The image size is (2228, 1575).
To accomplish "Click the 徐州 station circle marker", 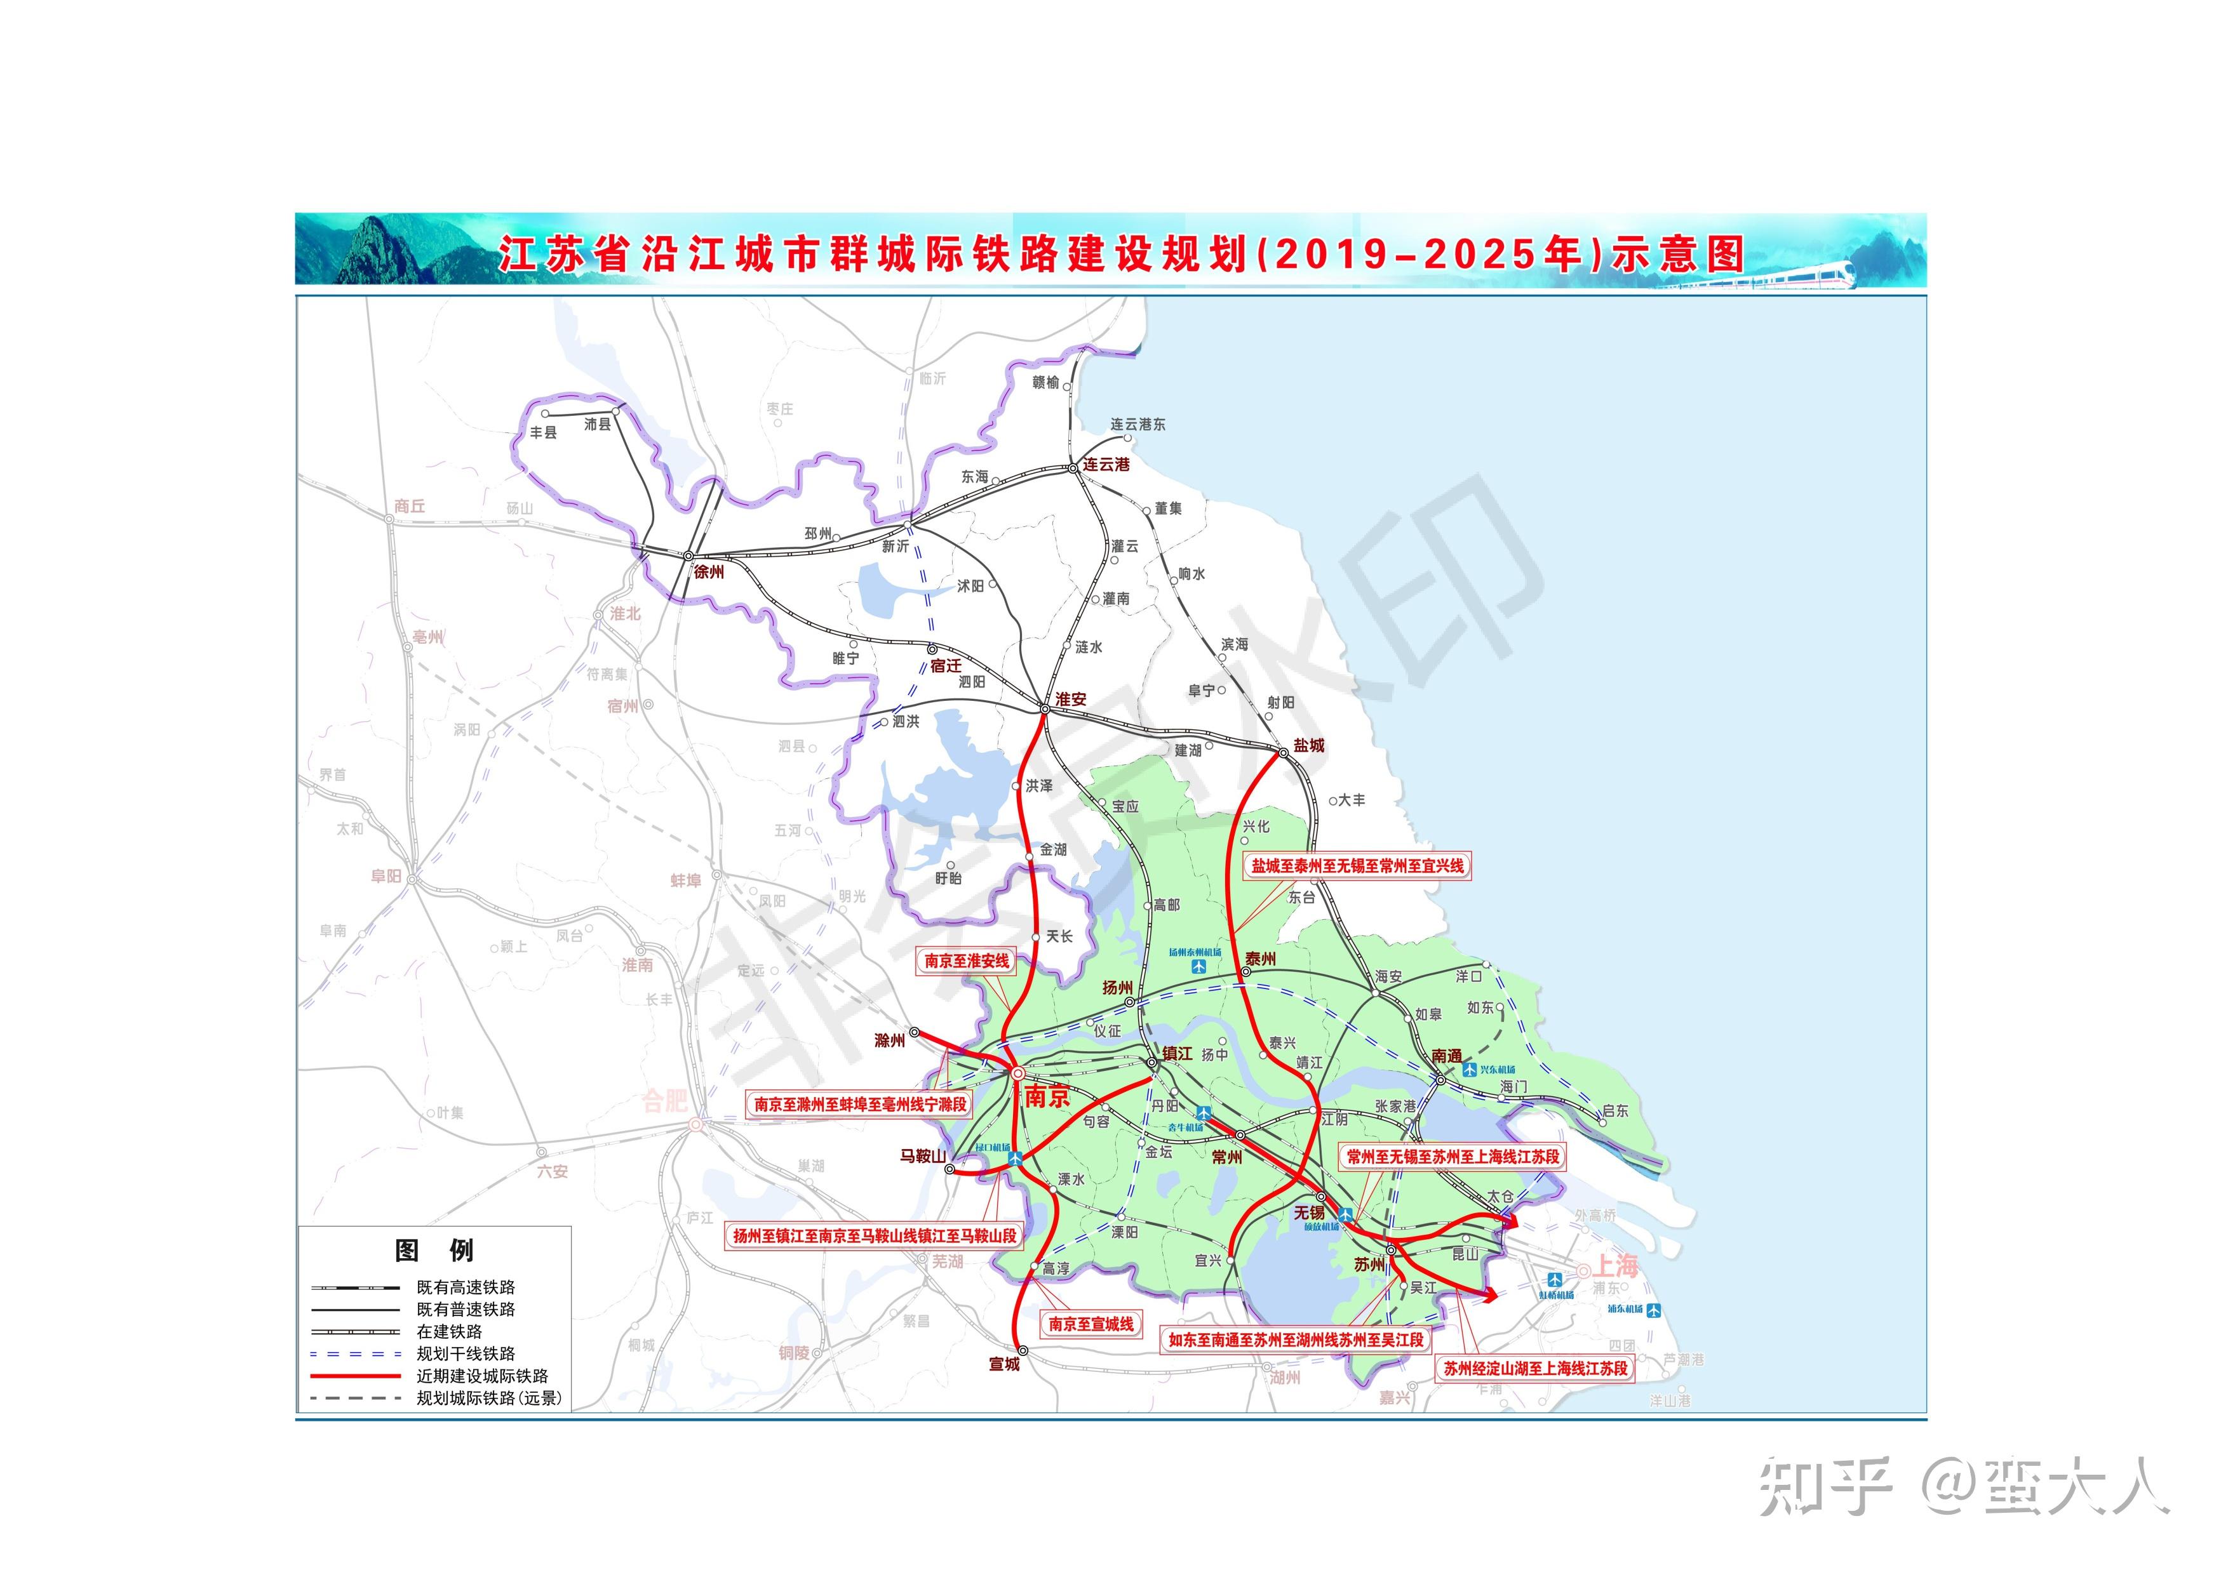I will click(688, 557).
